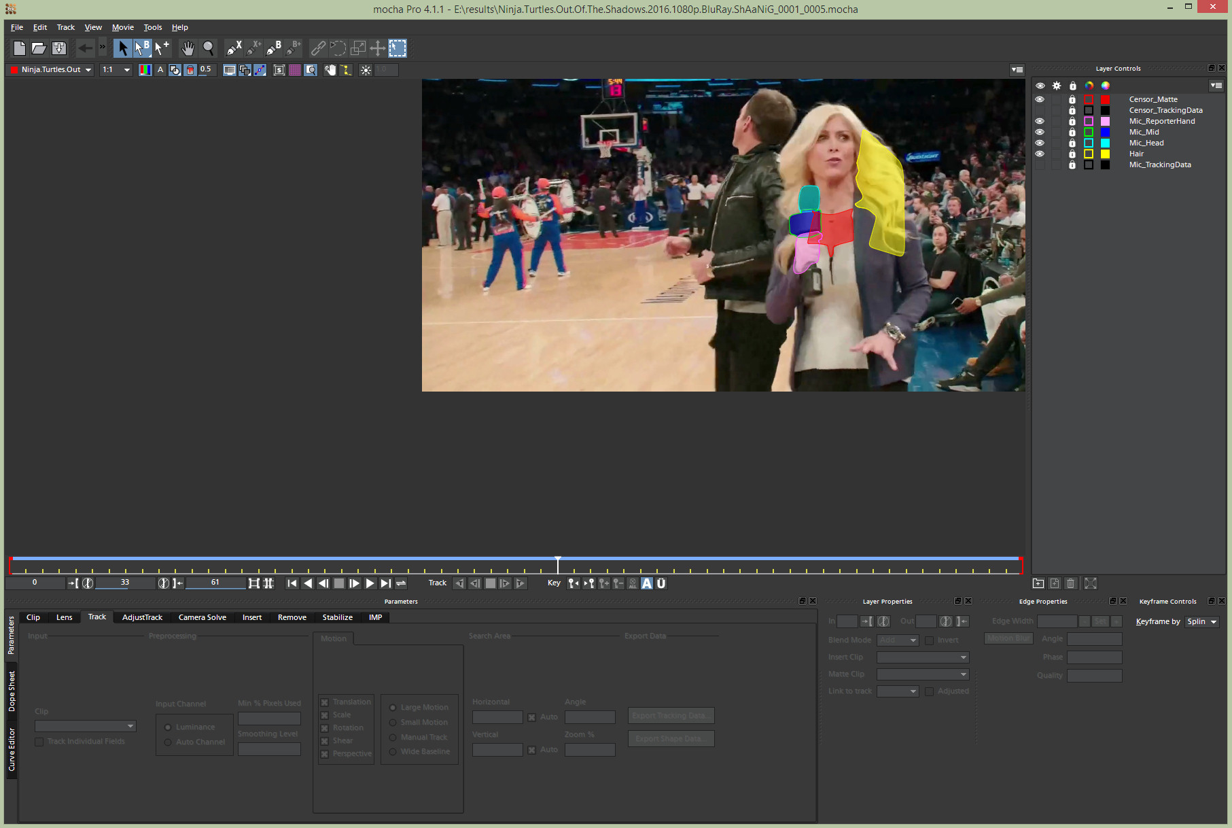This screenshot has height=828, width=1232.
Task: Toggle the lock on Censor_TrackingData layer
Action: click(1072, 110)
